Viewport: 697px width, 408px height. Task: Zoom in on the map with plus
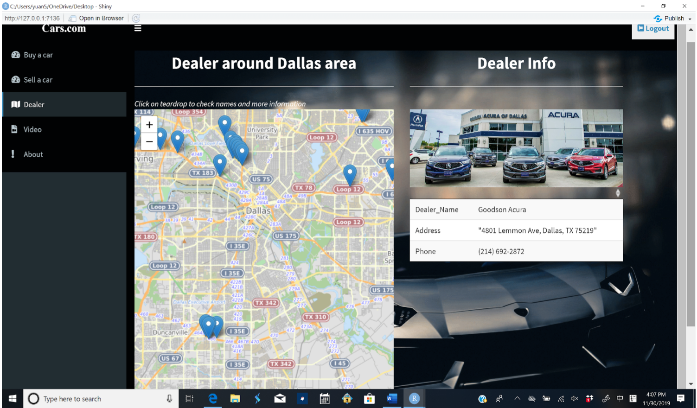click(x=149, y=125)
